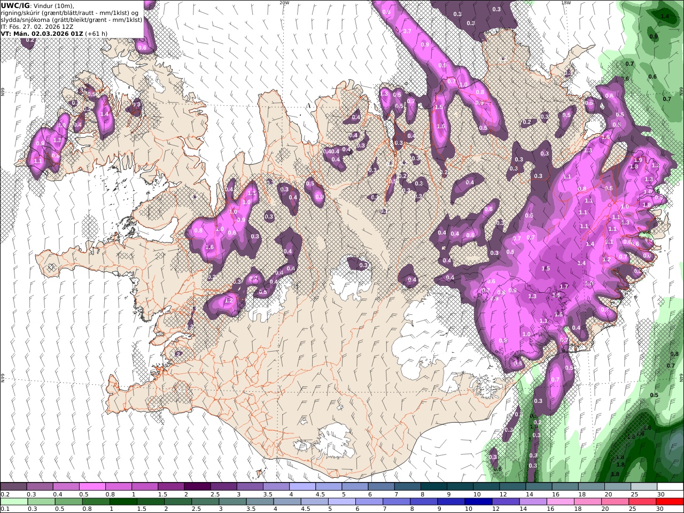684x513 pixels.
Task: Click the "VT: Mán. 02.03.2026 01Z" valid time
Action: [x=42, y=33]
